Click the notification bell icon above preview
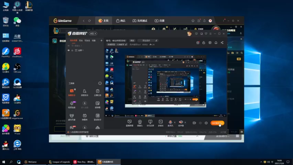The width and height of the screenshot is (293, 165). 216,43
